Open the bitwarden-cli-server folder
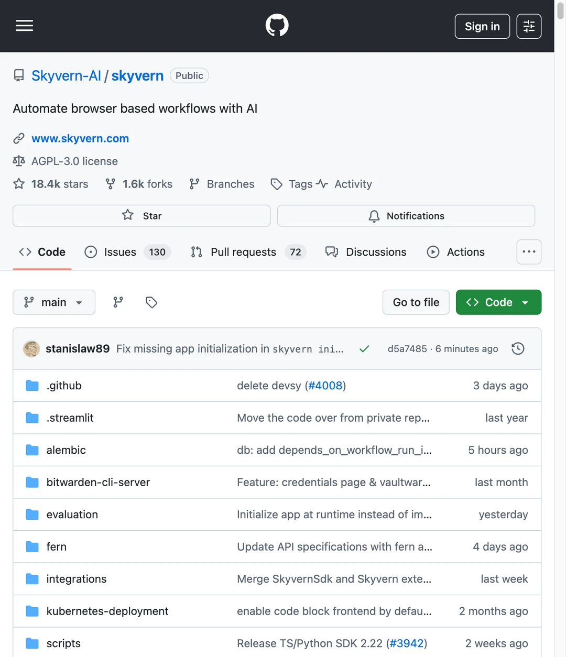 coord(98,482)
